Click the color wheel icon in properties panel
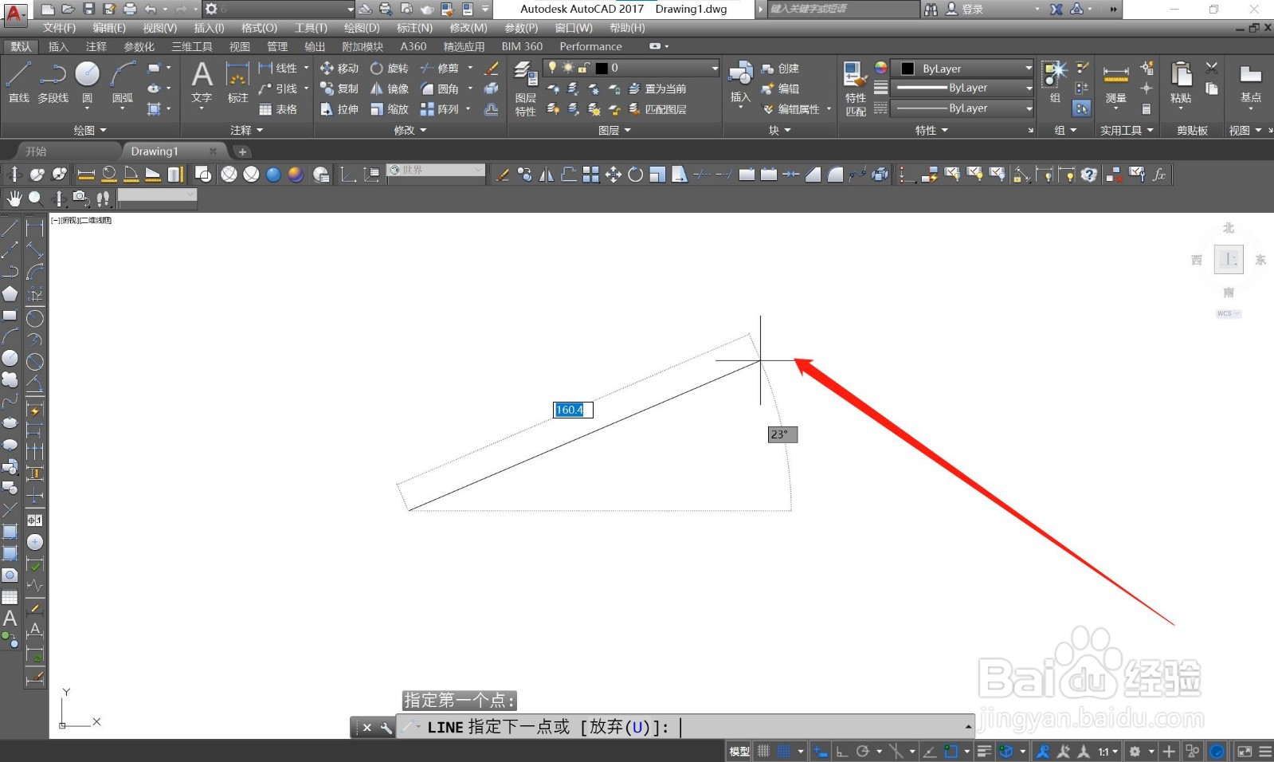The width and height of the screenshot is (1274, 762). click(x=880, y=68)
